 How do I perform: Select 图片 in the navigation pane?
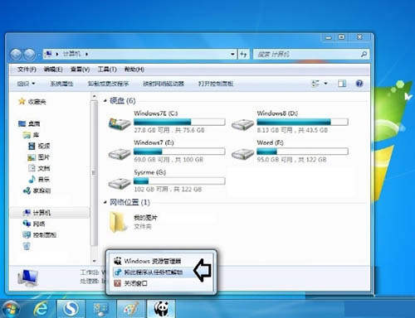pos(39,157)
